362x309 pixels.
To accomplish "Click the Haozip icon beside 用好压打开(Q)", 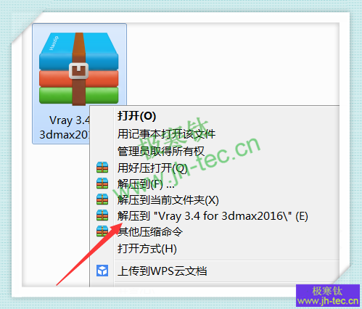I will pos(102,168).
